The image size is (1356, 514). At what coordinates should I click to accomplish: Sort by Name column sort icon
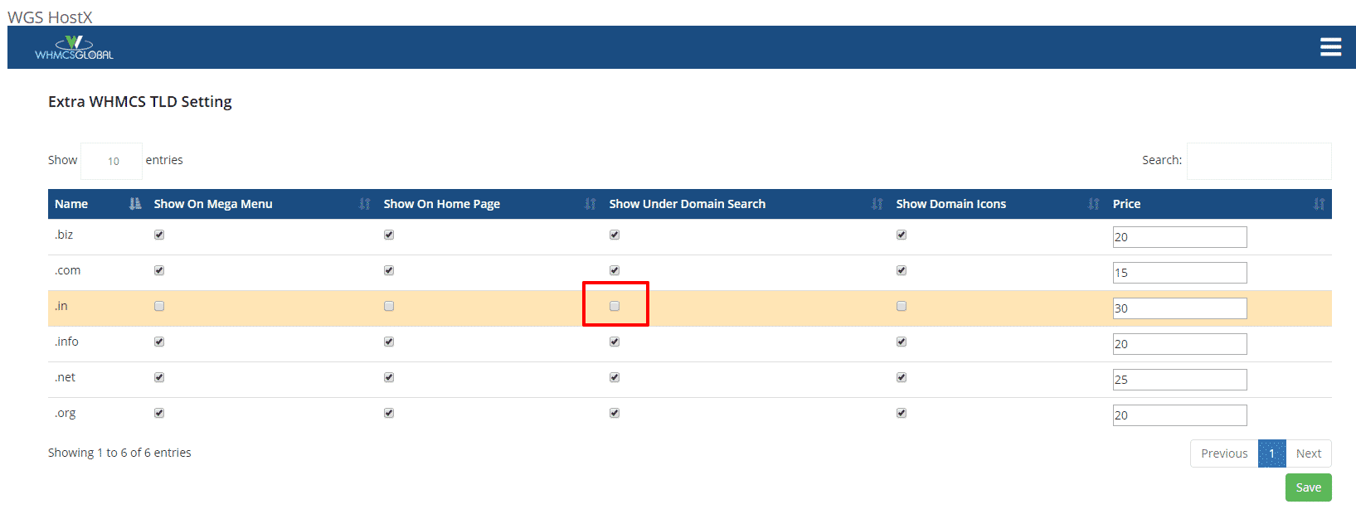tap(135, 204)
